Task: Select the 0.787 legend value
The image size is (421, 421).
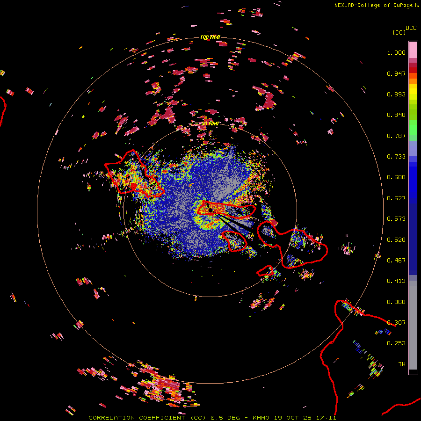Action: 396,136
